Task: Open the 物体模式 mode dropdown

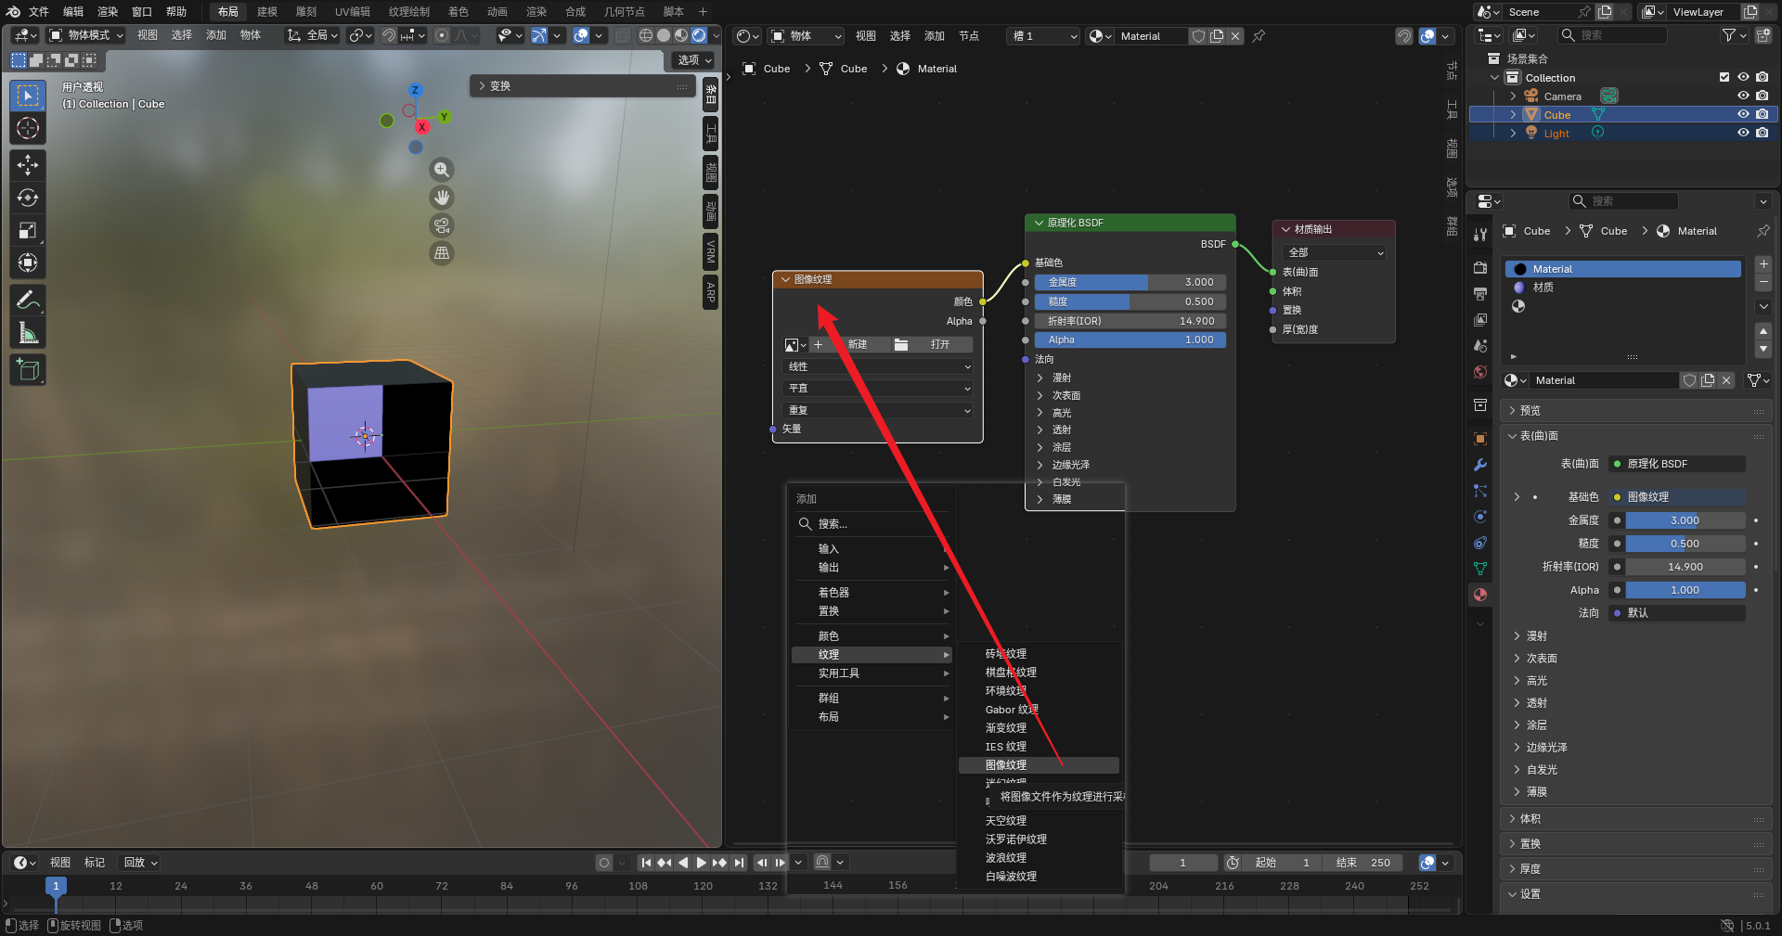Action: (86, 35)
